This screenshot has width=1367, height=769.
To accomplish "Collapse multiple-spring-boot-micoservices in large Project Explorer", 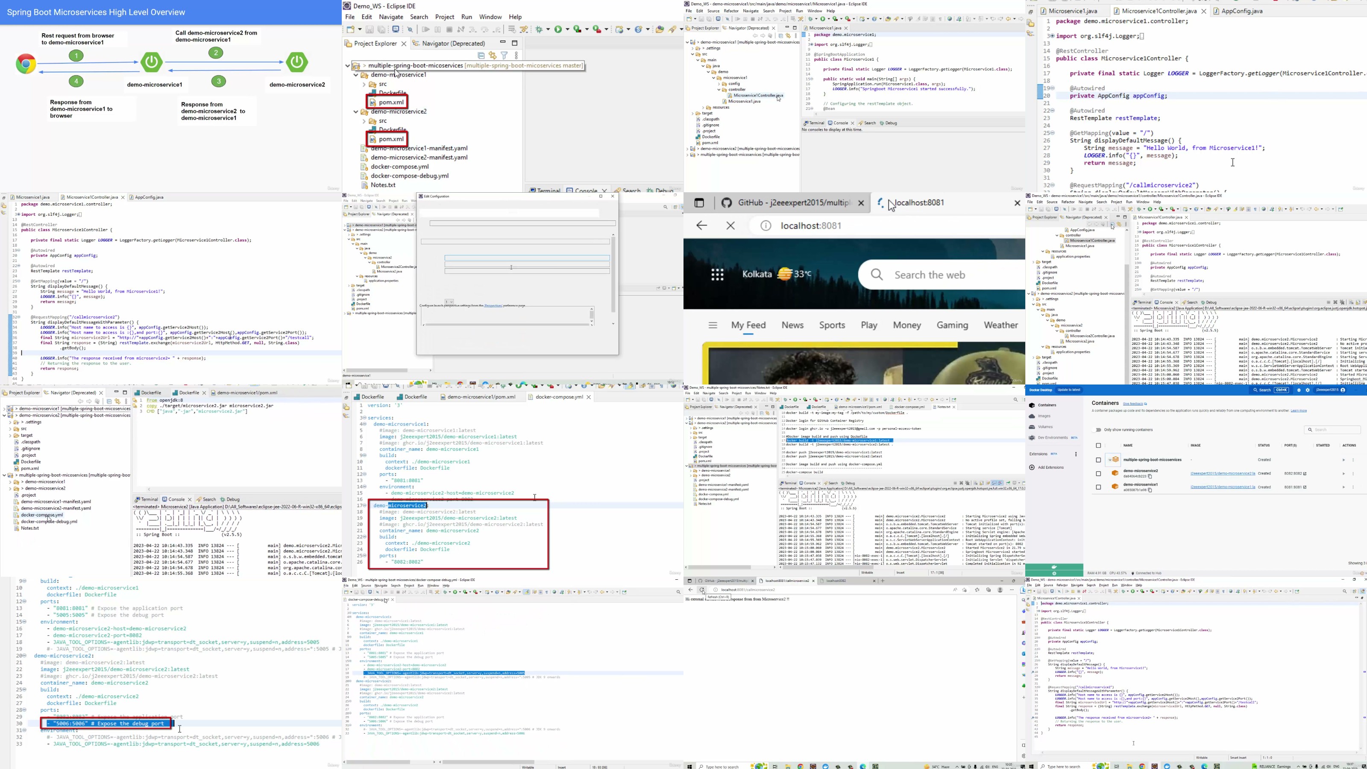I will (348, 66).
